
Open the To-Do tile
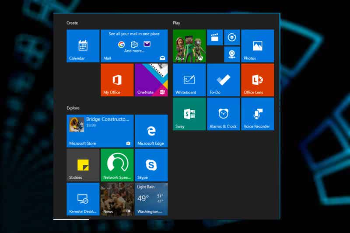(224, 80)
